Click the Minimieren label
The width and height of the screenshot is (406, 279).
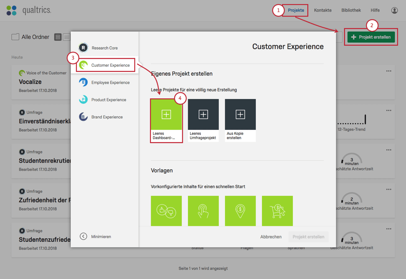[101, 237]
